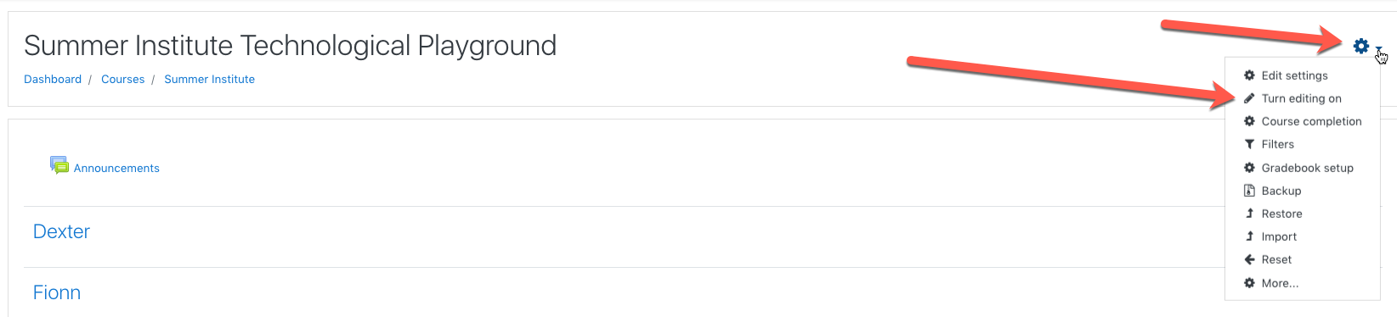Open the Courses breadcrumb link
This screenshot has width=1397, height=317.
tap(123, 79)
